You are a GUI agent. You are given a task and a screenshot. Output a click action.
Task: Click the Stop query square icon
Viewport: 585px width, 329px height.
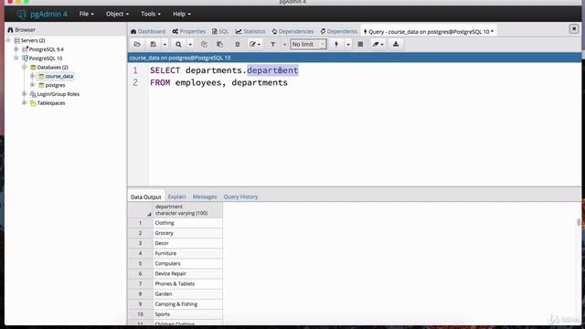(x=360, y=45)
